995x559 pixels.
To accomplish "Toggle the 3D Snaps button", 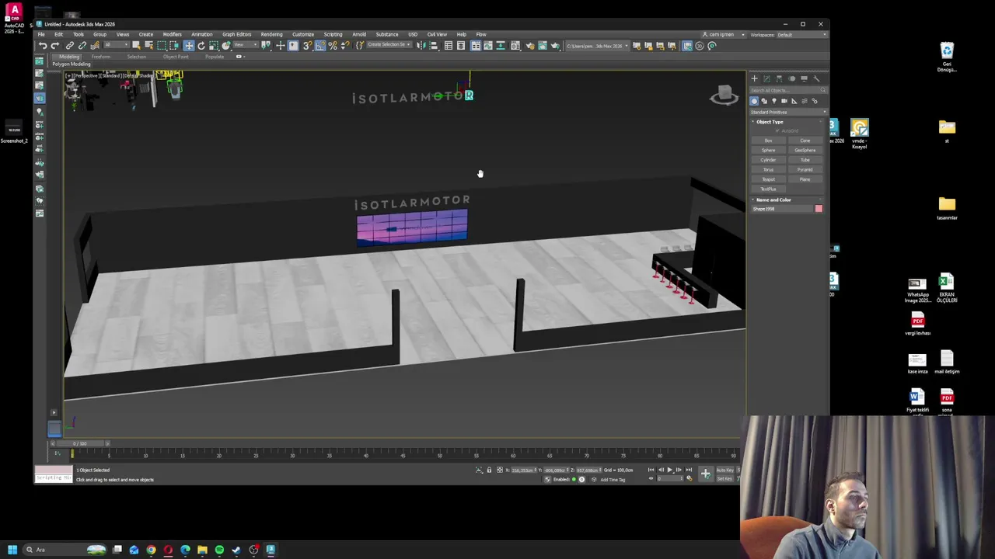I will 306,45.
